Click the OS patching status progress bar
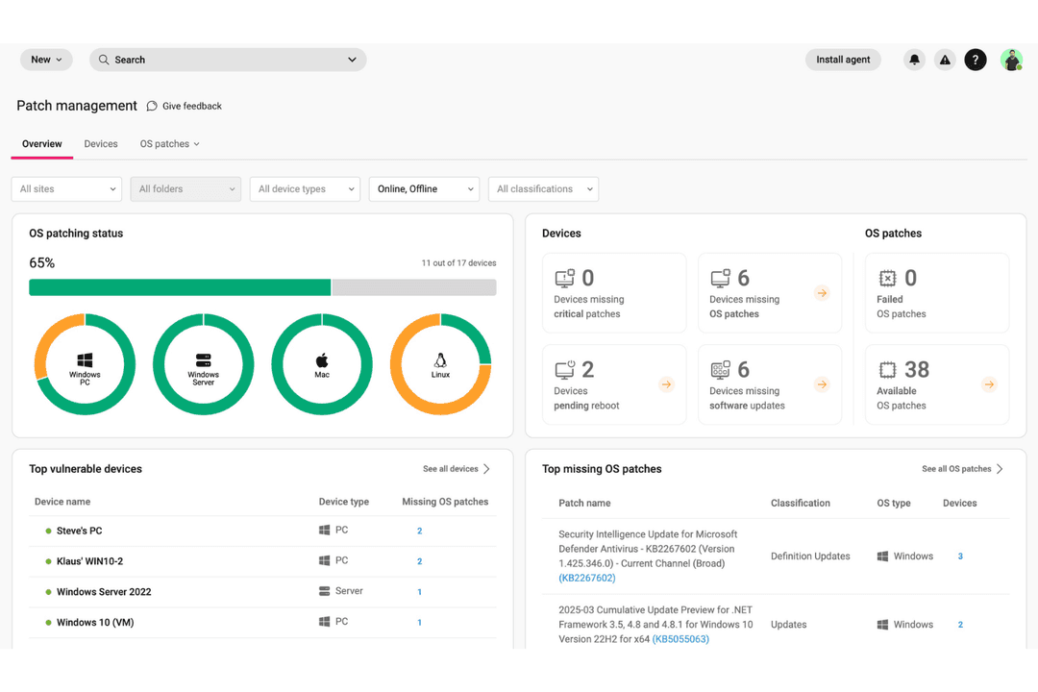This screenshot has height=692, width=1038. 262,287
